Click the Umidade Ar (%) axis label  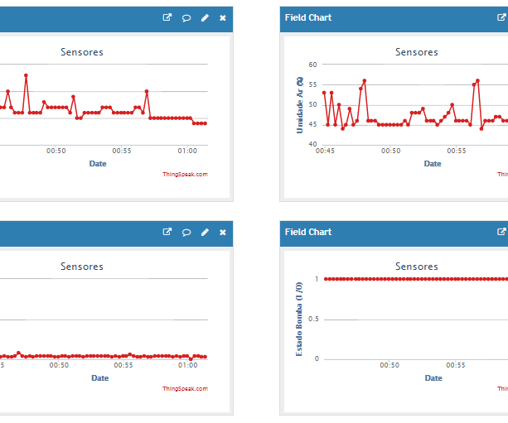coord(300,104)
